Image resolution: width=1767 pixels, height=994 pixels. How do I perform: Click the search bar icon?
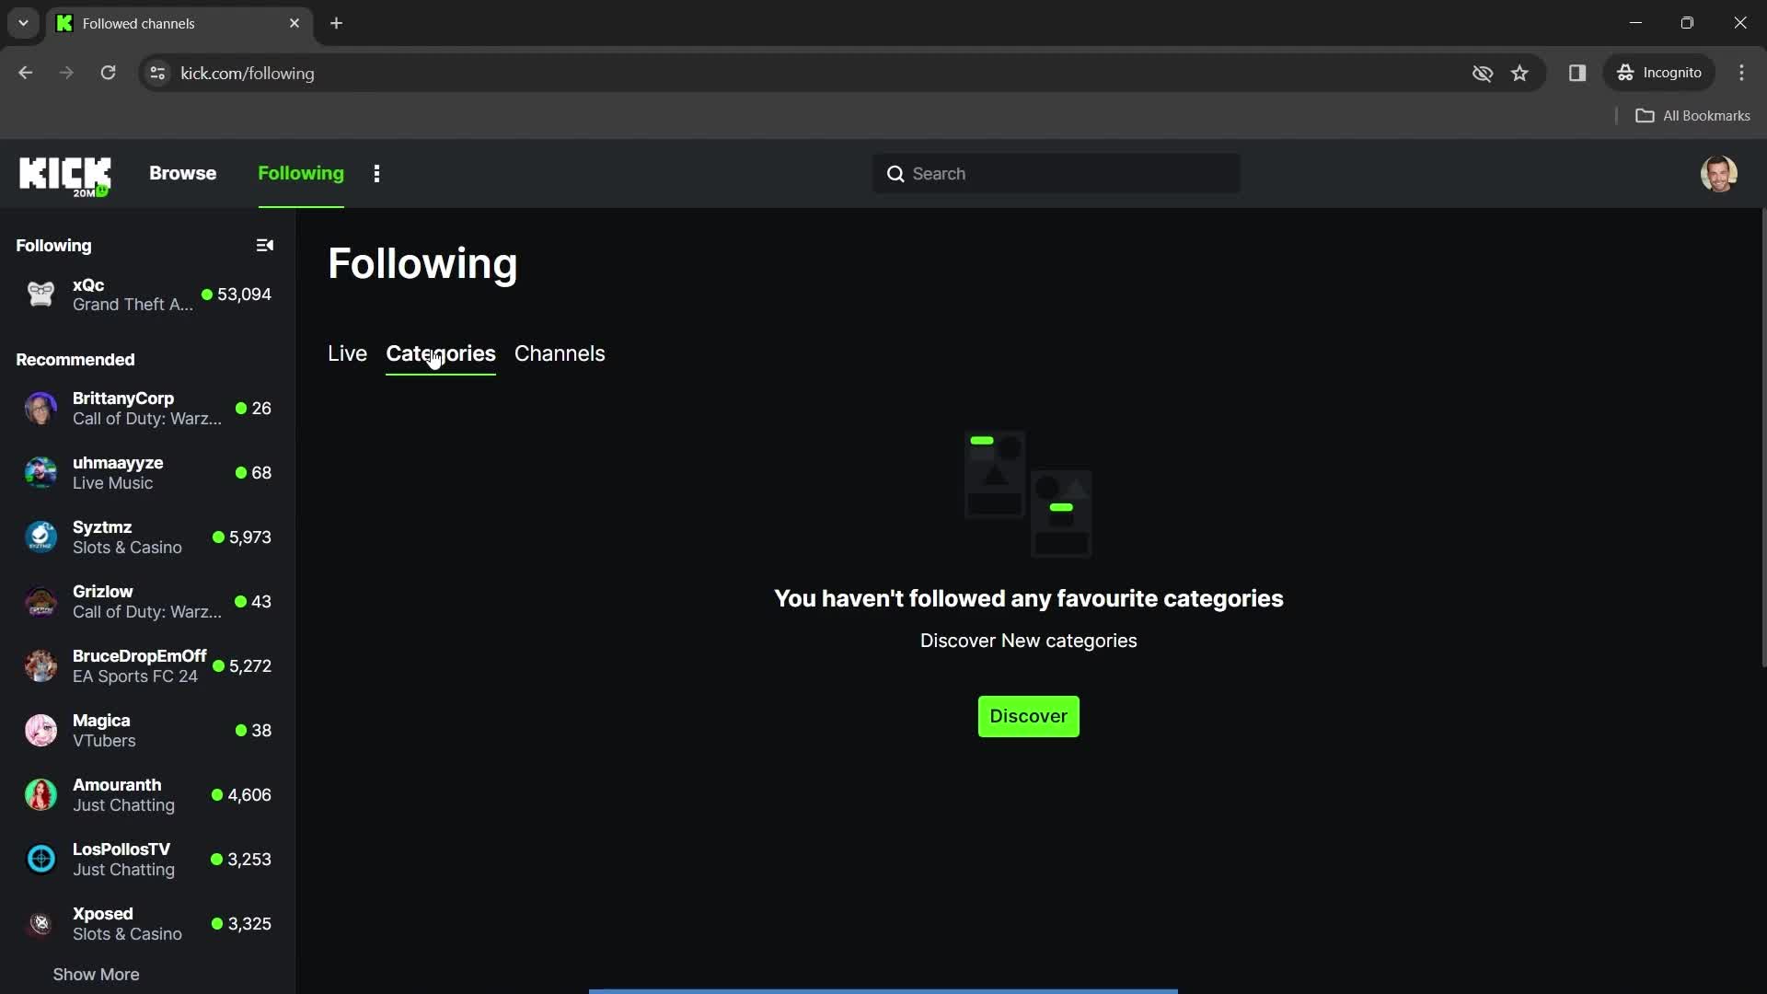tap(895, 172)
